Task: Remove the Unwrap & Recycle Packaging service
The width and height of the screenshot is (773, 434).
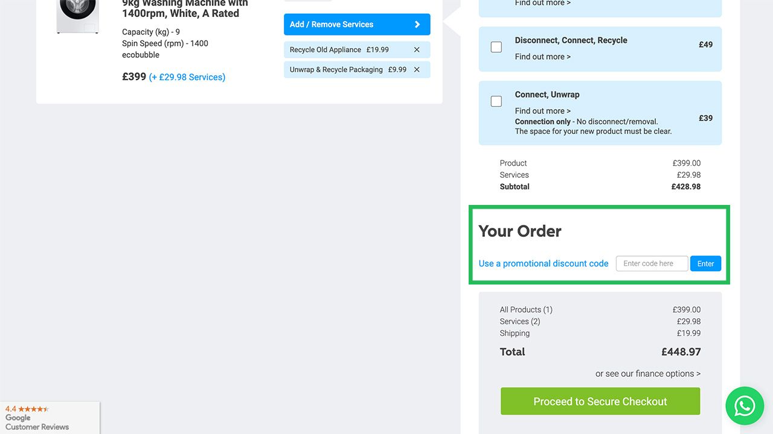Action: pyautogui.click(x=417, y=69)
